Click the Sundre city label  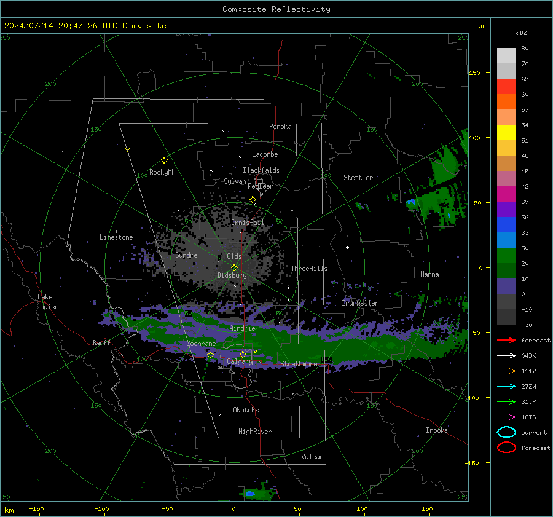[x=186, y=255]
